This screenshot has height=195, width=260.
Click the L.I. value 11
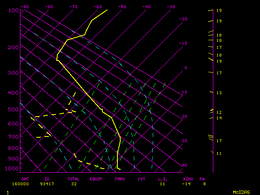[162, 184]
